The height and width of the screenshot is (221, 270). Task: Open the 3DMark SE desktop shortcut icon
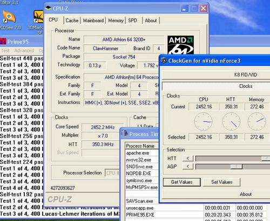point(38,17)
